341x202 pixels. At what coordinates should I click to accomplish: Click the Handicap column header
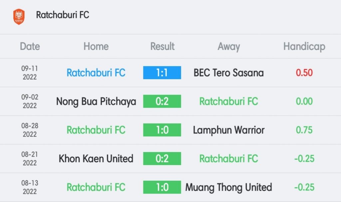(x=304, y=47)
